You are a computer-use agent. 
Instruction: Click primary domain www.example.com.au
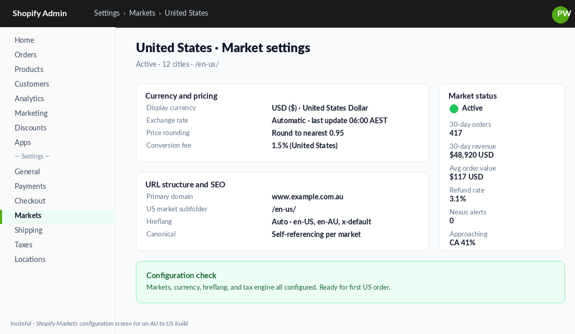click(x=307, y=197)
